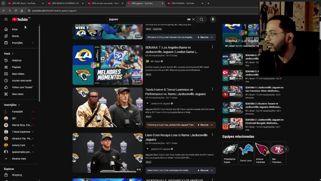Image resolution: width=321 pixels, height=181 pixels.
Task: Go to YouTube home via logo
Action: [x=20, y=19]
